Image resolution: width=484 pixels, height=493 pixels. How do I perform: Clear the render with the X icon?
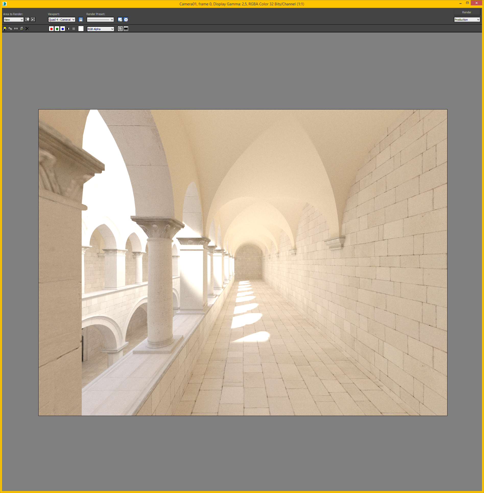pos(27,29)
